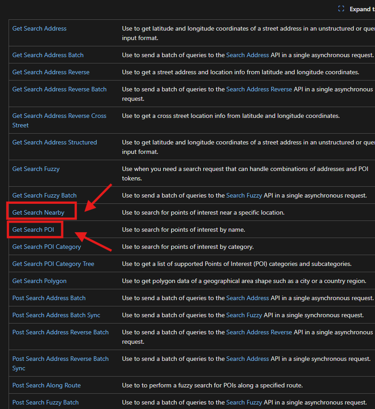
Task: Click the description about combinations of addresses and POI tokens
Action: [x=245, y=174]
